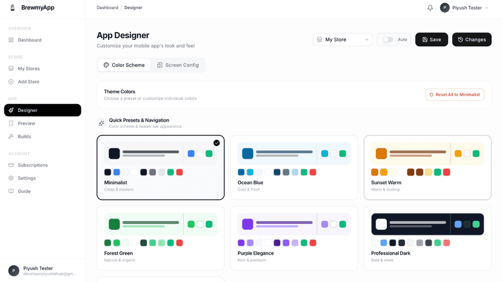Click the user avatar at sidebar bottom
The image size is (502, 282).
pyautogui.click(x=14, y=271)
